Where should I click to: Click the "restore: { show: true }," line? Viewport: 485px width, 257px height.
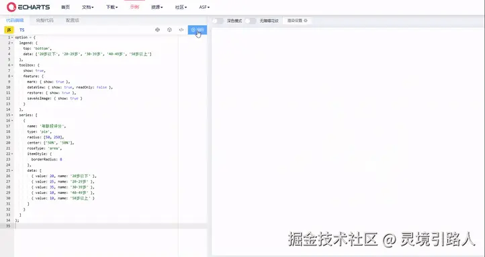[52, 93]
